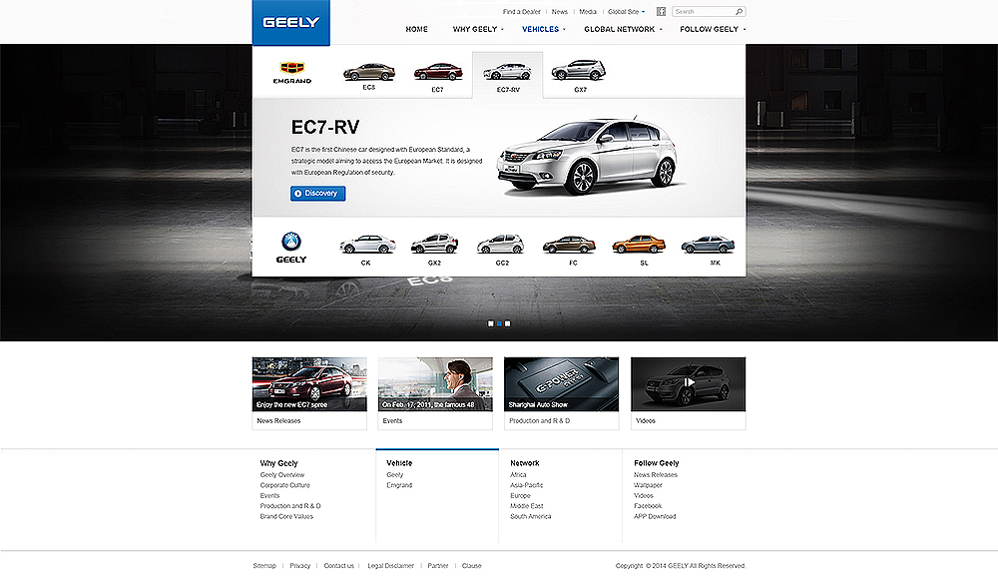Open Asia-Pacific network link
The height and width of the screenshot is (580, 998).
[526, 485]
